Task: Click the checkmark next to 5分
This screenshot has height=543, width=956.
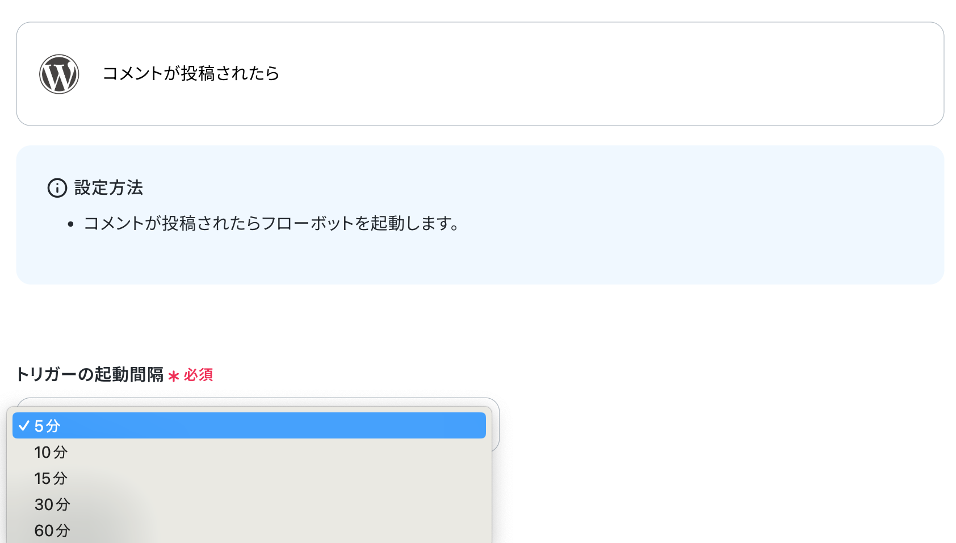Action: pyautogui.click(x=24, y=426)
